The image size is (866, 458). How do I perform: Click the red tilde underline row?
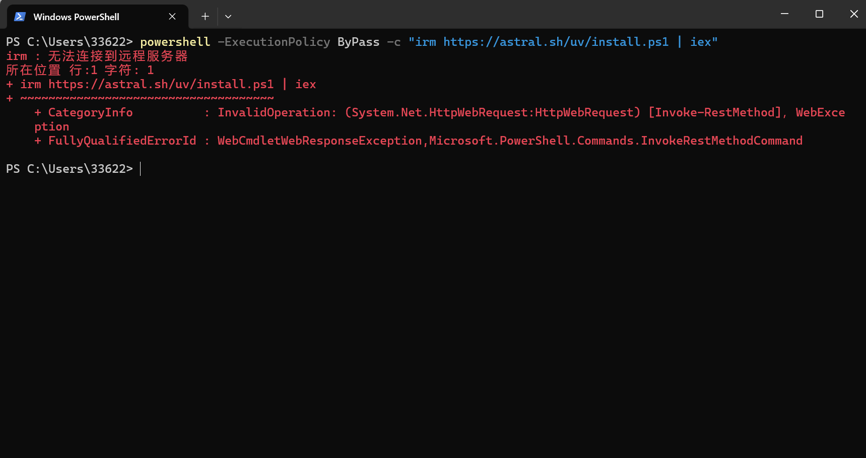pyautogui.click(x=147, y=98)
